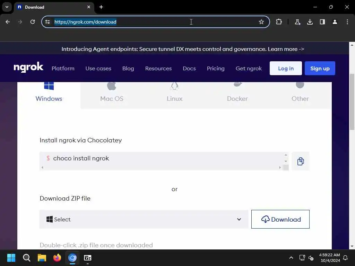Screen dimensions: 355x266
Task: Click the command box scroll-left arrow
Action: [42, 168]
